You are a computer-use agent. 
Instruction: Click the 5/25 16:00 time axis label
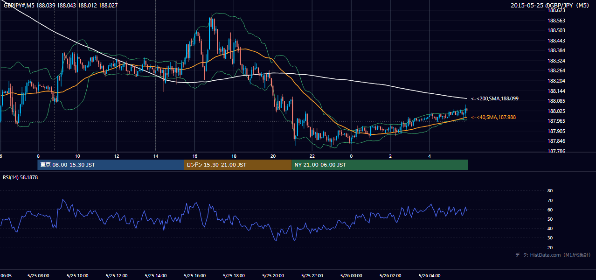(195, 276)
